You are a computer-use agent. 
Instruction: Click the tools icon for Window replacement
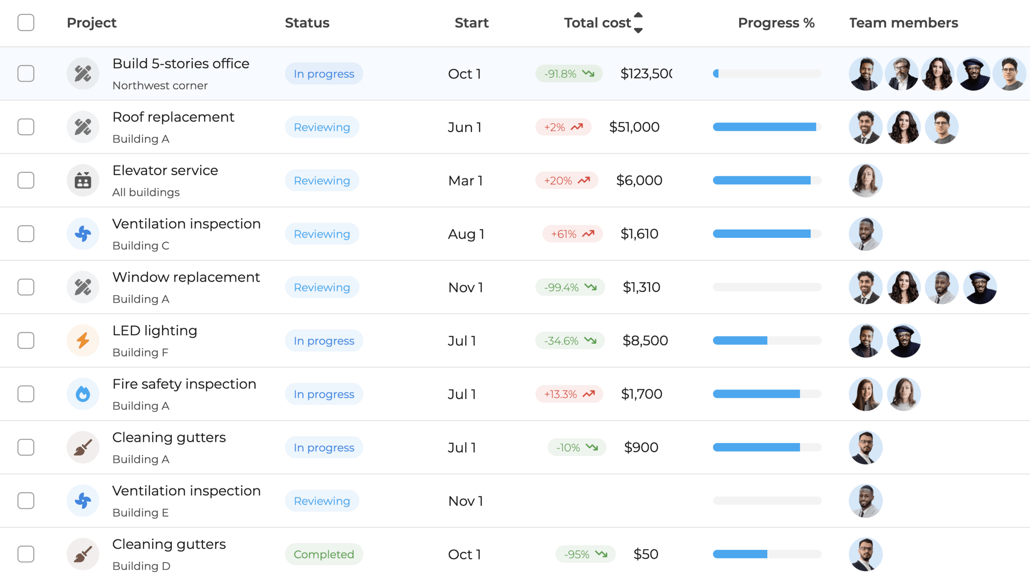(x=83, y=287)
